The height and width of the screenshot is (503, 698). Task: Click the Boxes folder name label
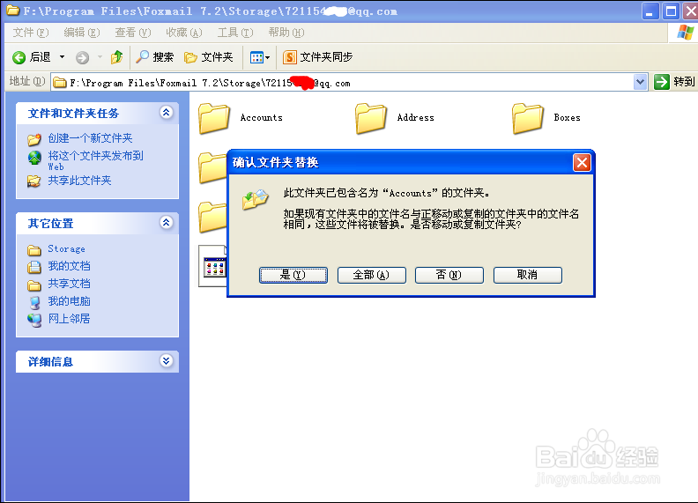point(567,117)
